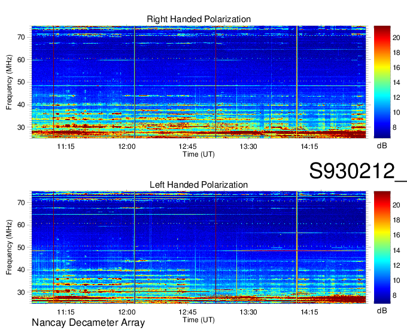
Task: Click the 30 frequency tick on lower plot
Action: pyautogui.click(x=21, y=293)
